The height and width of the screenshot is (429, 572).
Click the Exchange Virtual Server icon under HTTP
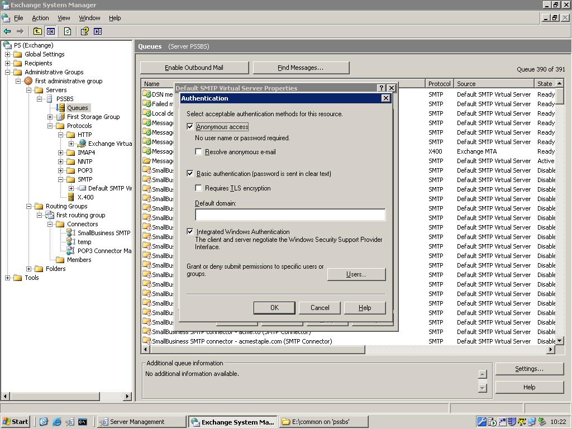pos(82,144)
